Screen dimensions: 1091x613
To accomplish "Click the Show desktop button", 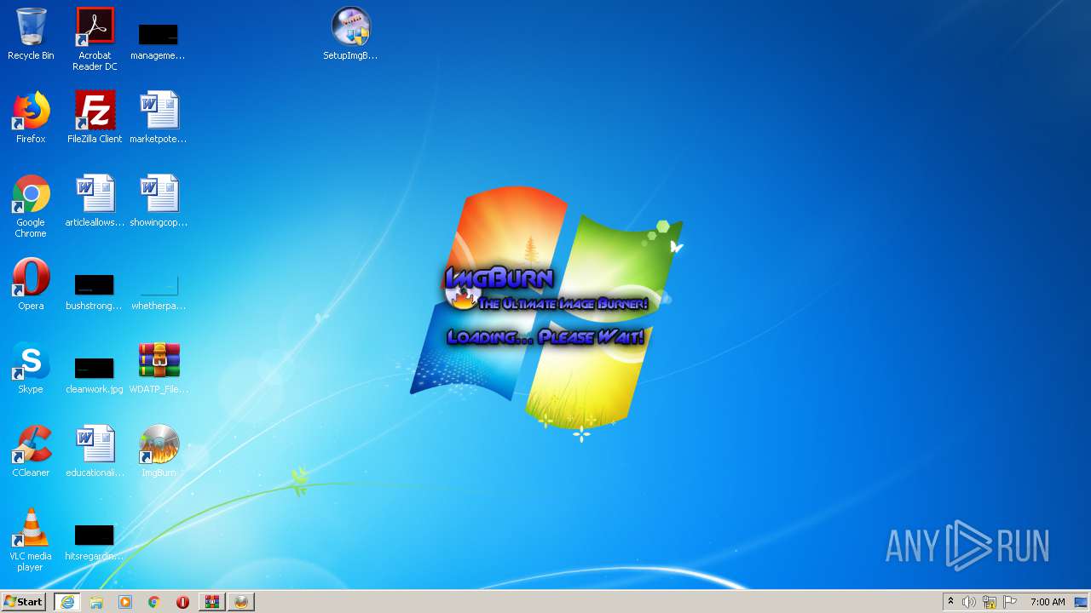I will point(1082,602).
